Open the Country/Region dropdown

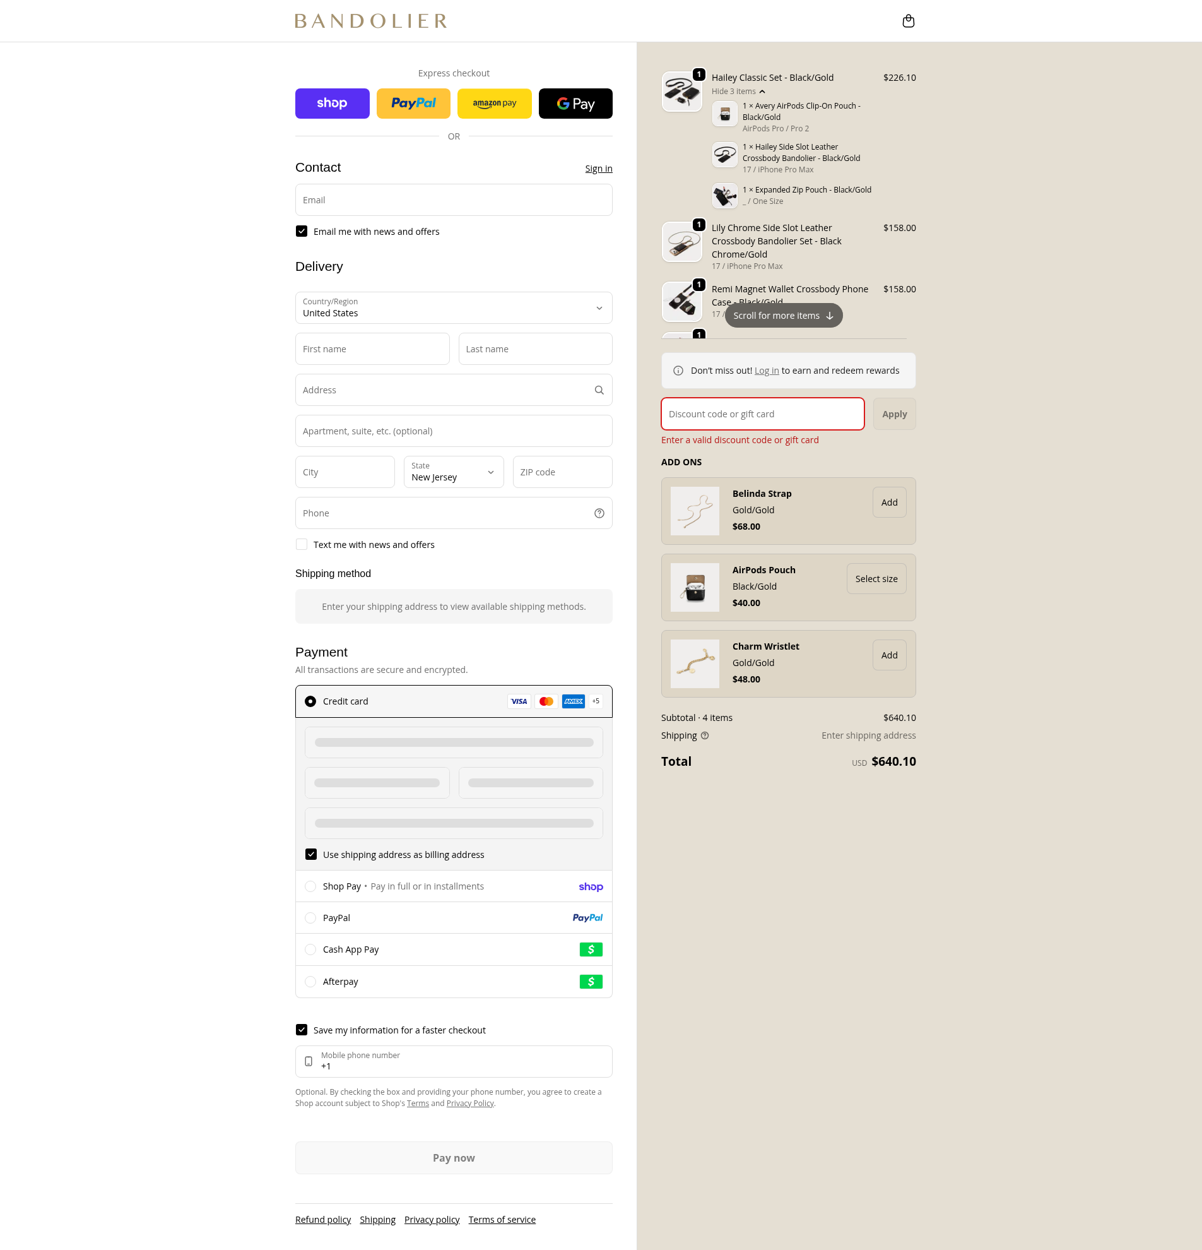[453, 308]
